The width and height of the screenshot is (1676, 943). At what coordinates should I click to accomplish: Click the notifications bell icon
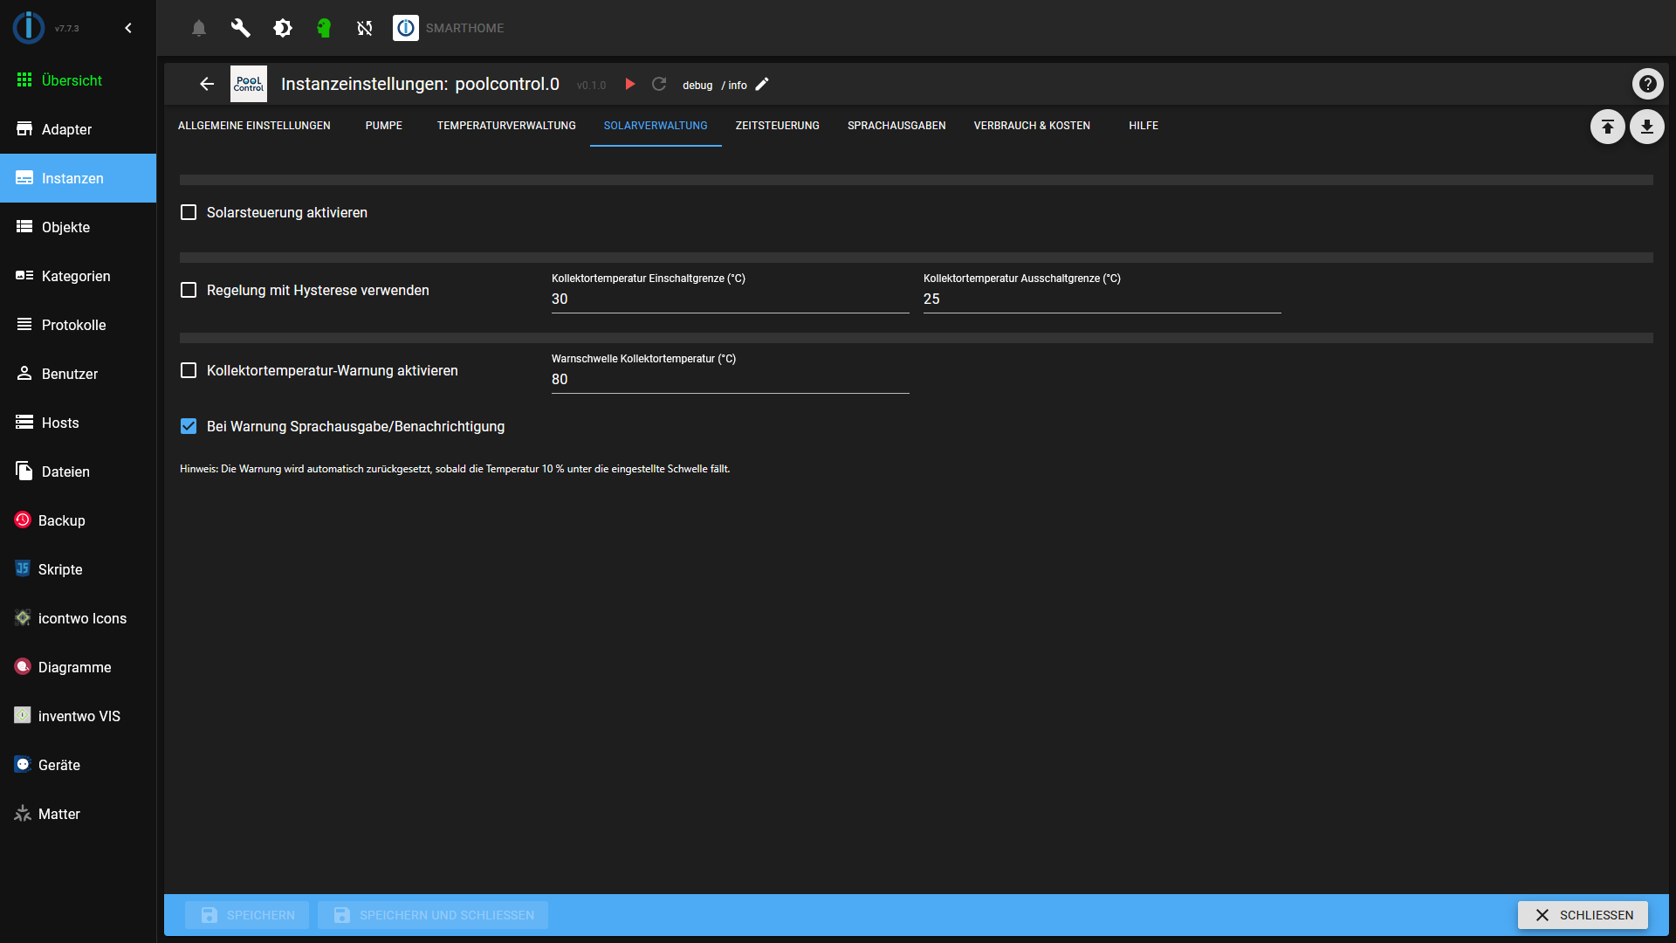pos(199,28)
